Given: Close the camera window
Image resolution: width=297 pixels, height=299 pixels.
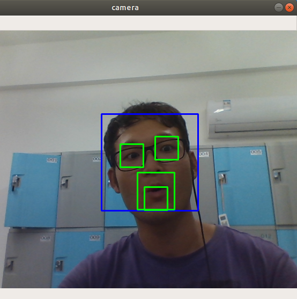Looking at the screenshot, I should coord(289,8).
